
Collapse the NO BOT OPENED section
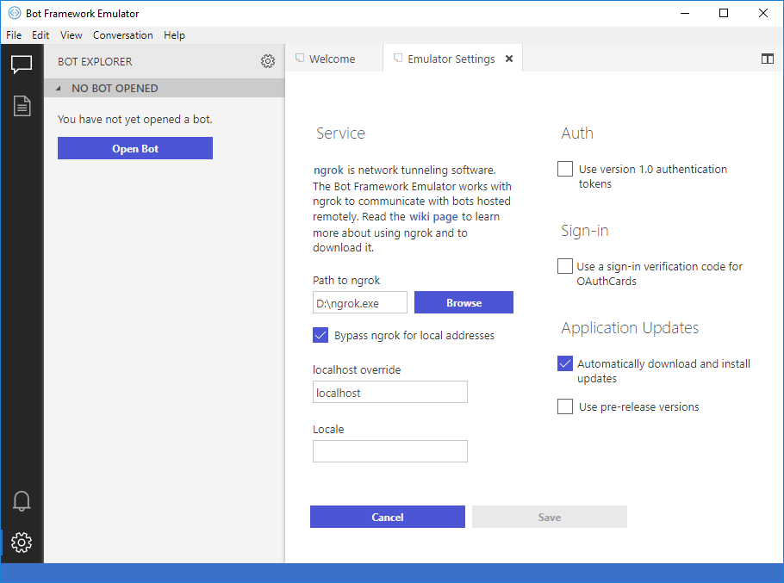(58, 89)
